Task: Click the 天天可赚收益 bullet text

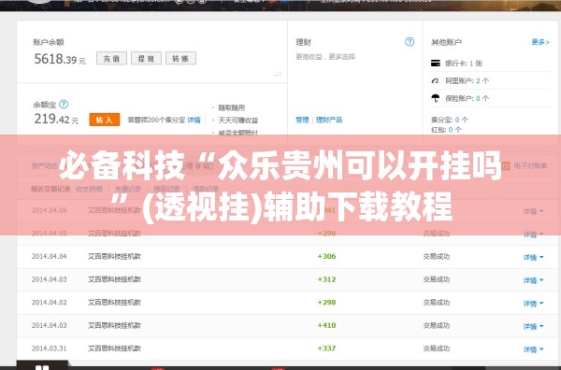Action: pos(237,121)
